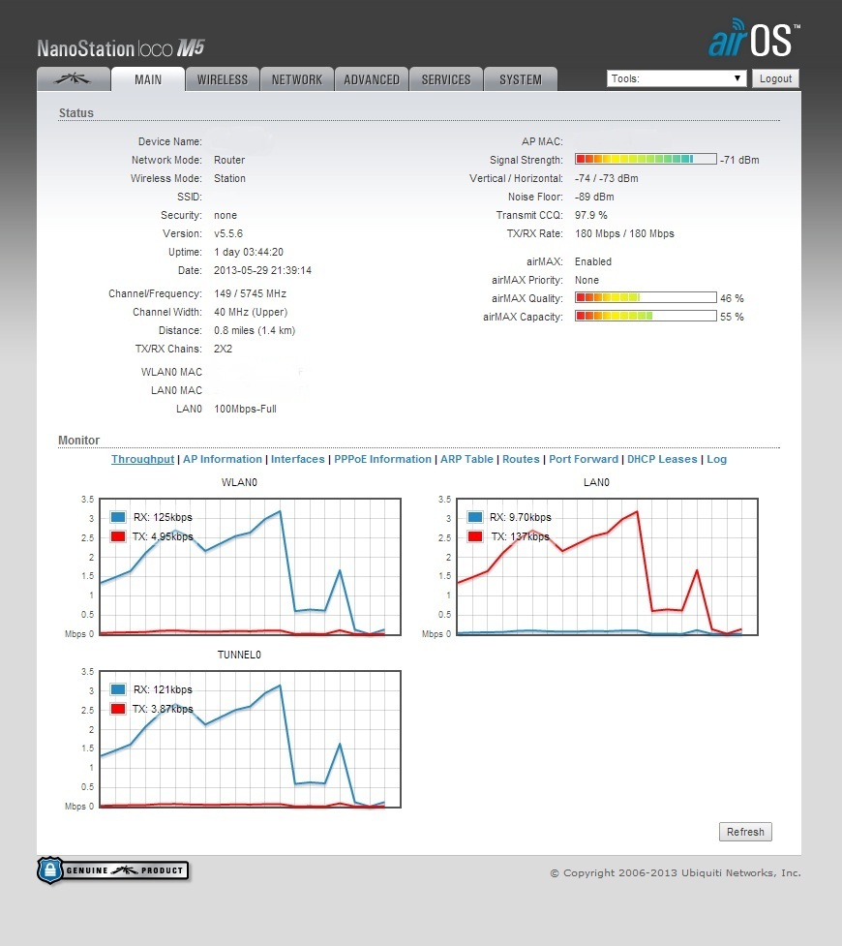Viewport: 842px width, 946px height.
Task: Click TX: 137kbps label in LAN0 graph
Action: click(x=521, y=536)
